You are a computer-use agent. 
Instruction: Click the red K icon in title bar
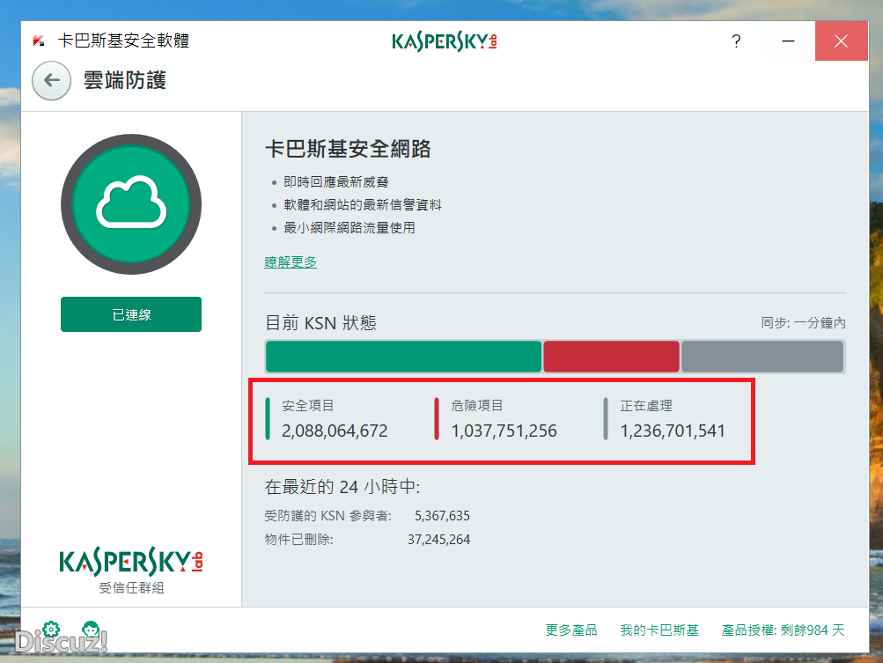point(38,41)
